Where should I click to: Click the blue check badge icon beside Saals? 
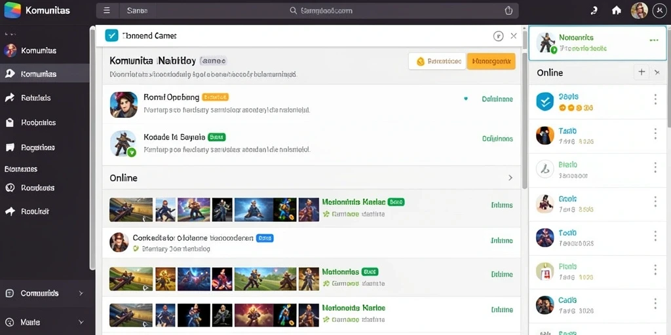pos(545,101)
